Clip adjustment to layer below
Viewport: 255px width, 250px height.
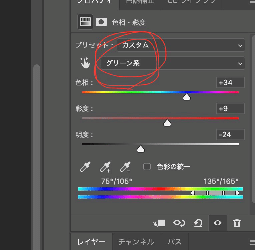[x=159, y=223]
